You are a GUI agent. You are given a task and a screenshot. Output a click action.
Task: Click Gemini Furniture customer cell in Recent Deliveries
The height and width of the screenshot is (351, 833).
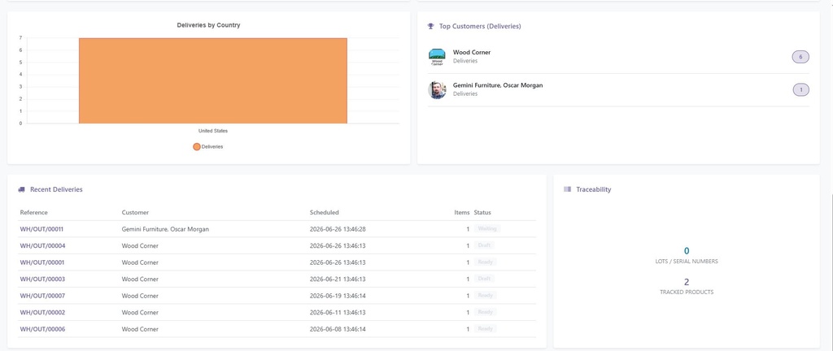pyautogui.click(x=165, y=229)
